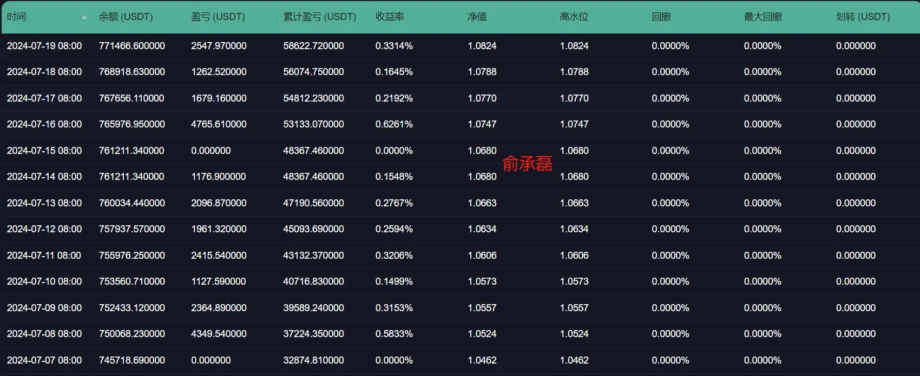Click balance value 767656.110000
Screen dimensions: 920x376
(x=132, y=98)
